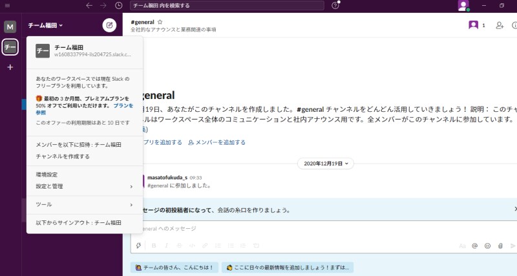
Task: Open the shortcuts lightning bolt icon
Action: click(138, 246)
